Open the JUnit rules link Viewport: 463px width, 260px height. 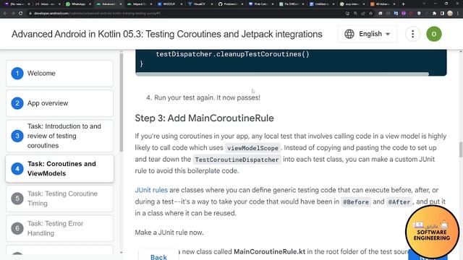(151, 190)
